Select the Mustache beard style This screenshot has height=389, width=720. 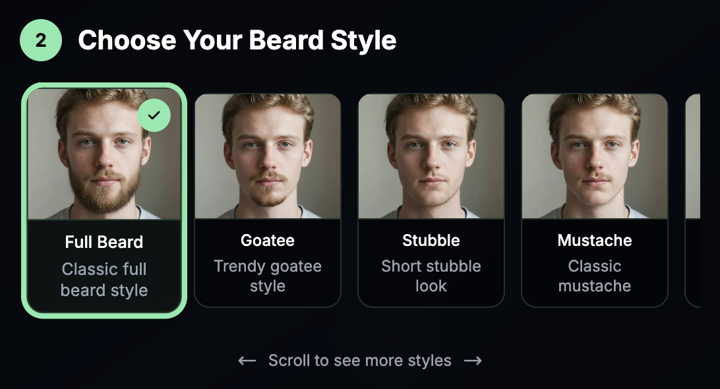tap(594, 198)
